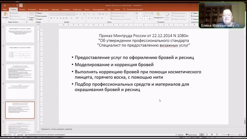Open the Text Direction (Направление текста) dropdown
This screenshot has width=247, height=139.
[x=119, y=13]
